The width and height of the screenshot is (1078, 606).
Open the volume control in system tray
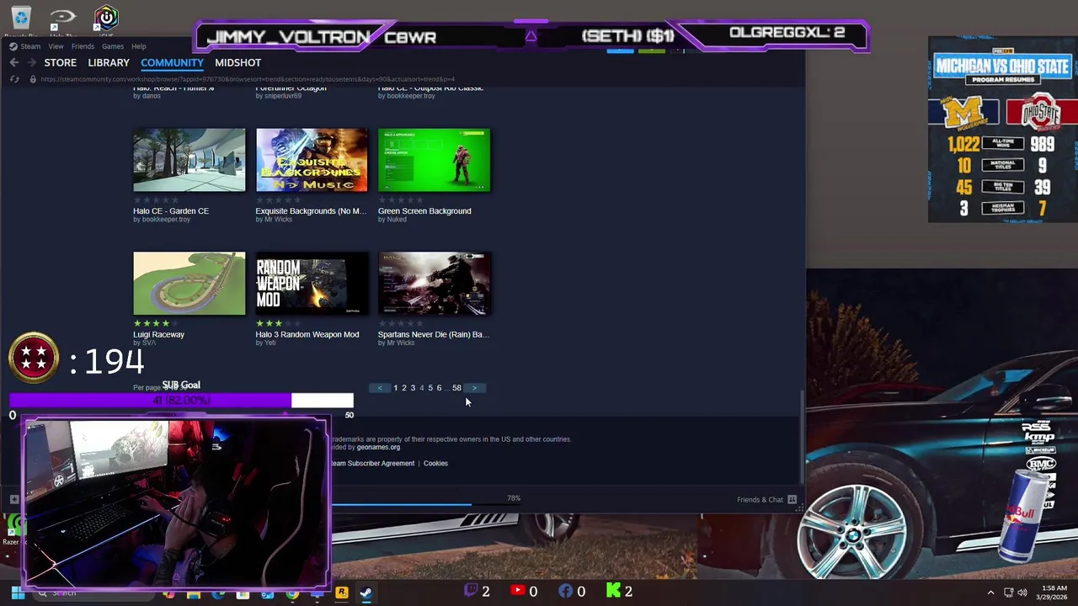coord(1022,593)
